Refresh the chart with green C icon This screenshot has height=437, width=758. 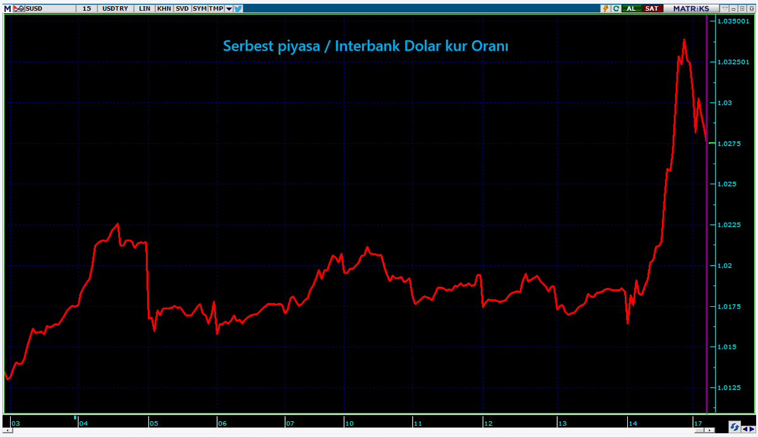[616, 9]
